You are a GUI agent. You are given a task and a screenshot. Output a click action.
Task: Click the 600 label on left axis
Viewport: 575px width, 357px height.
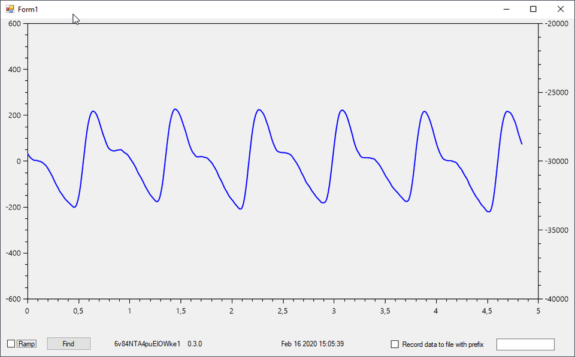pos(14,24)
